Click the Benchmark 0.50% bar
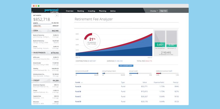This screenshot has width=220, height=109. coord(171,39)
